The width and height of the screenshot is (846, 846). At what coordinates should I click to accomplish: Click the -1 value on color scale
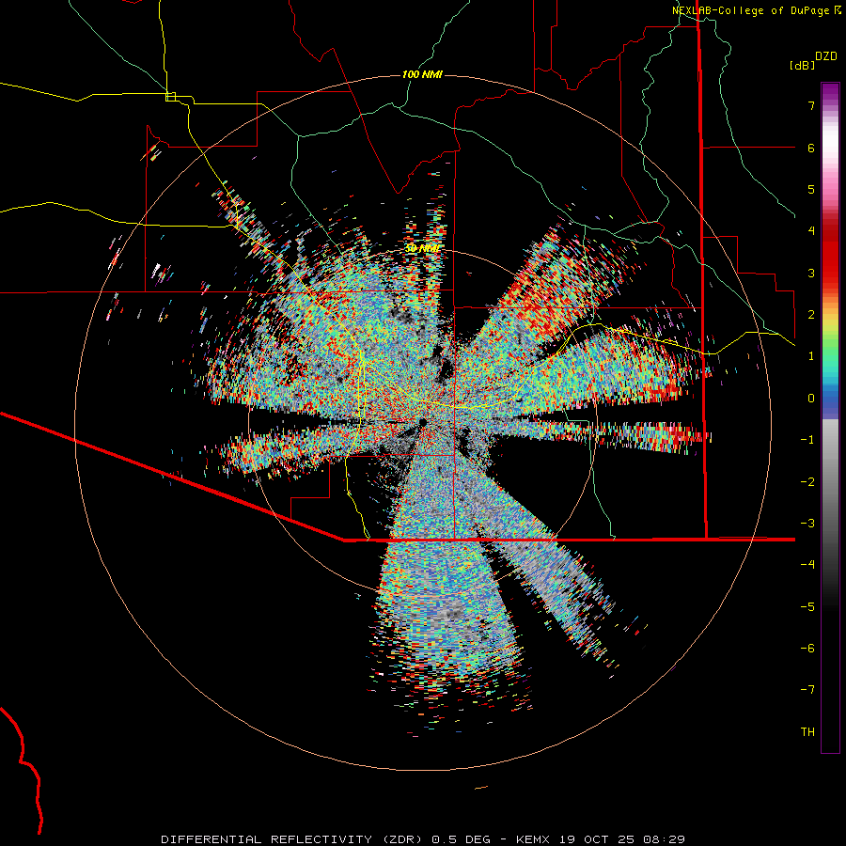coord(807,440)
